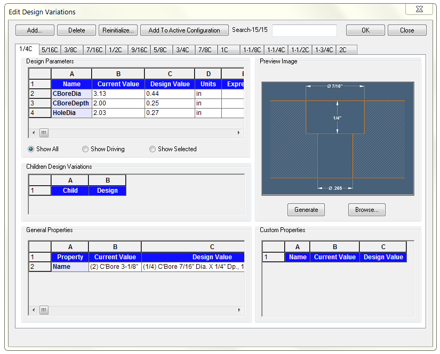The image size is (440, 354).
Task: Click the Reinitialize... button
Action: coord(118,30)
